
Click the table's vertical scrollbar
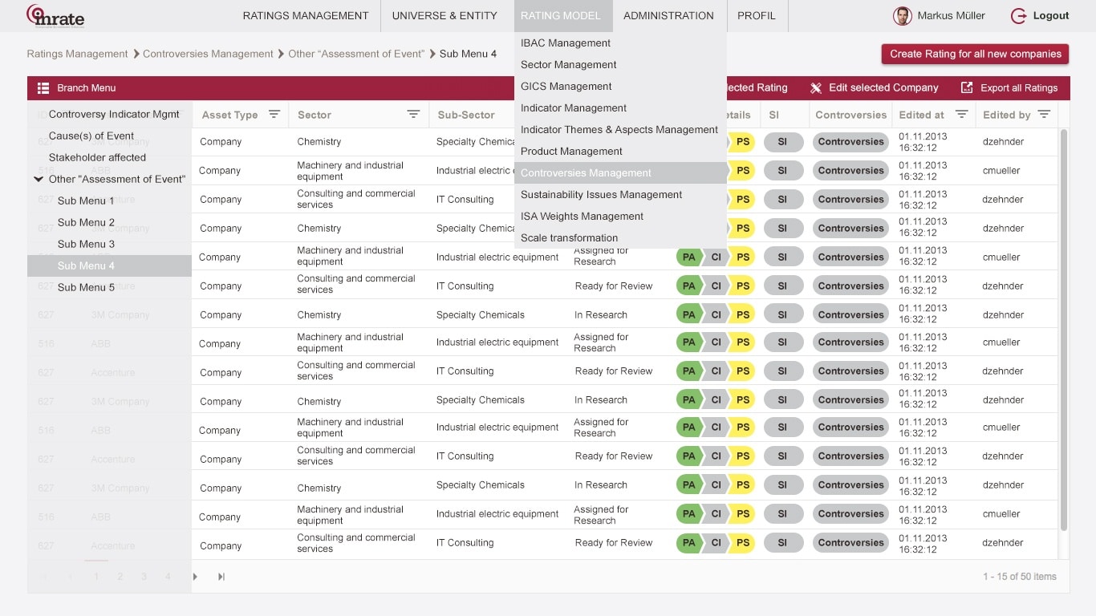click(1064, 329)
